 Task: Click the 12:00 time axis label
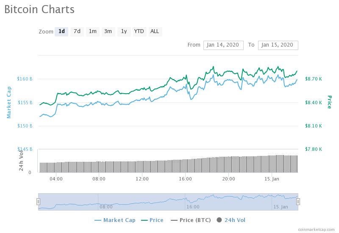tap(142, 179)
